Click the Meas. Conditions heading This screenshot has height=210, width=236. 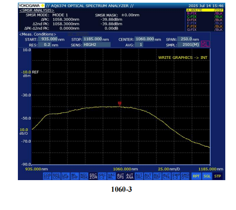click(38, 34)
